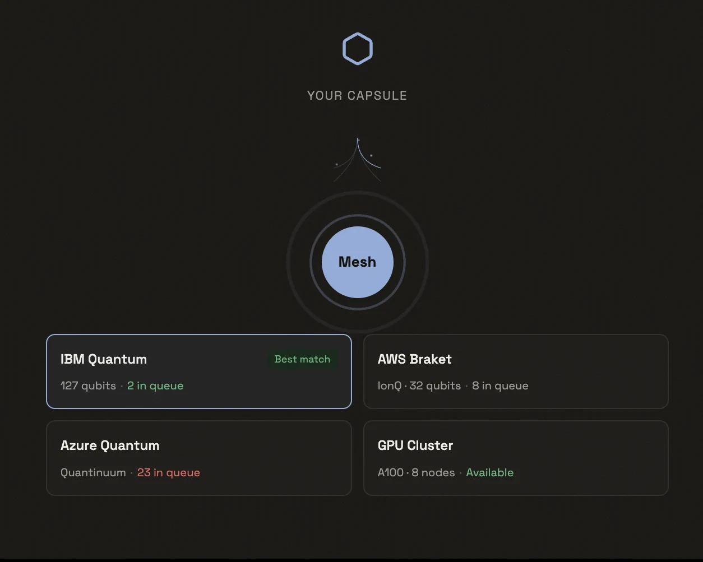
Task: Click the '2 in queue' status
Action: click(155, 385)
